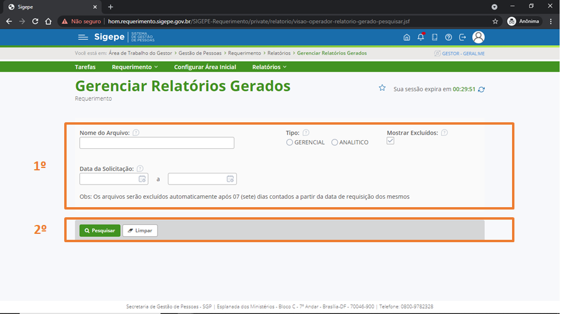This screenshot has height=314, width=562.
Task: Show help for Mostrar Excluídos
Action: [444, 133]
